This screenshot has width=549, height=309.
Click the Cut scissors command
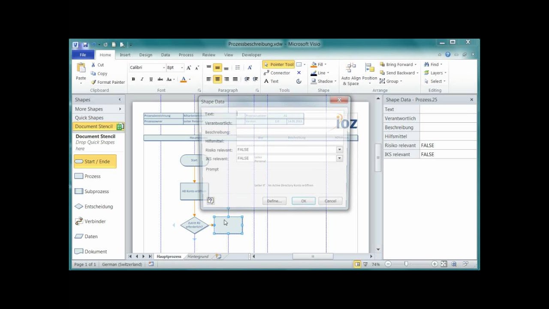tap(97, 65)
